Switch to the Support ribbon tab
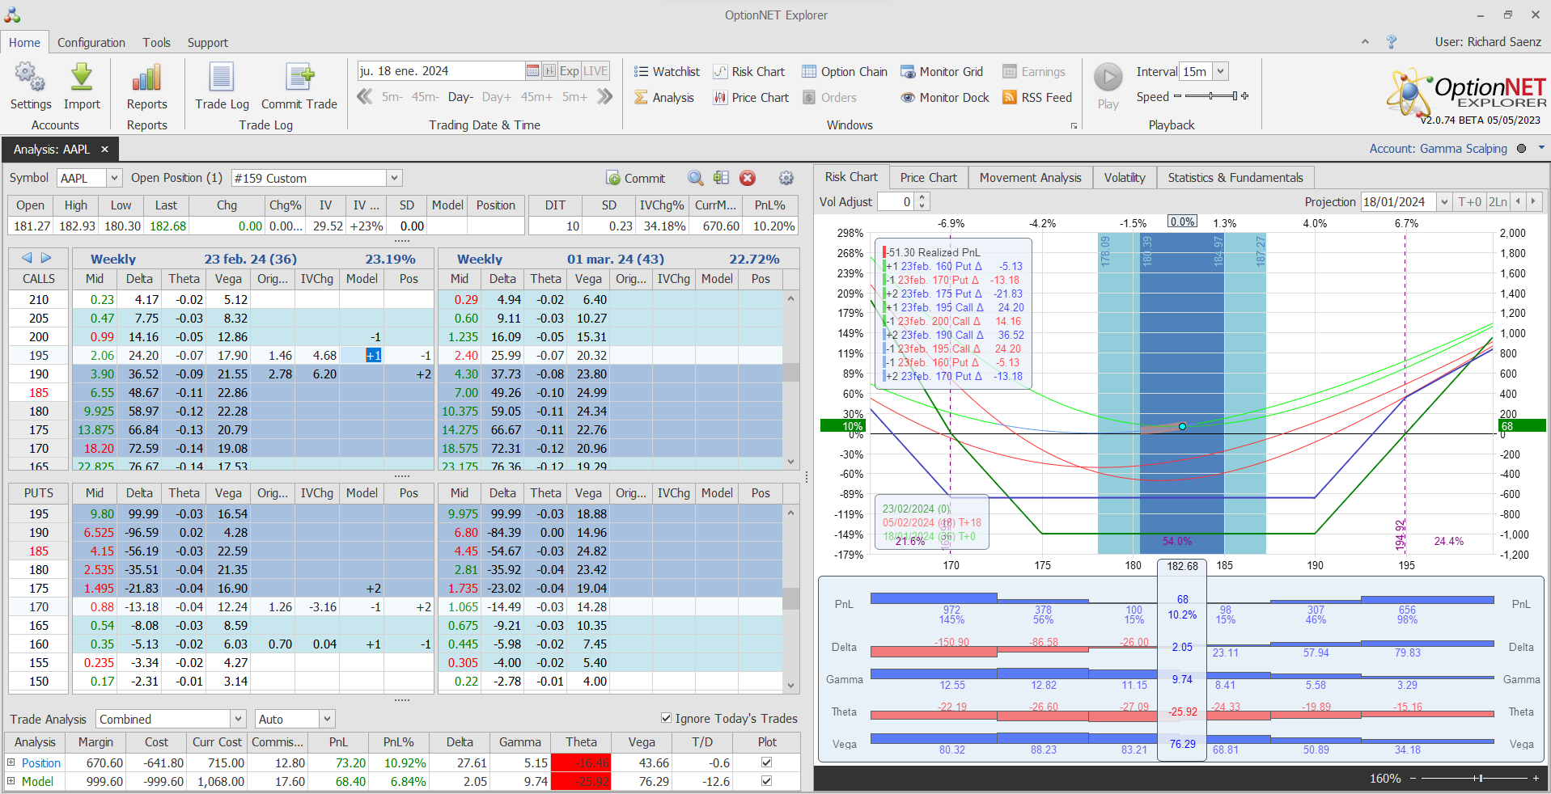Image resolution: width=1551 pixels, height=794 pixels. coord(208,43)
